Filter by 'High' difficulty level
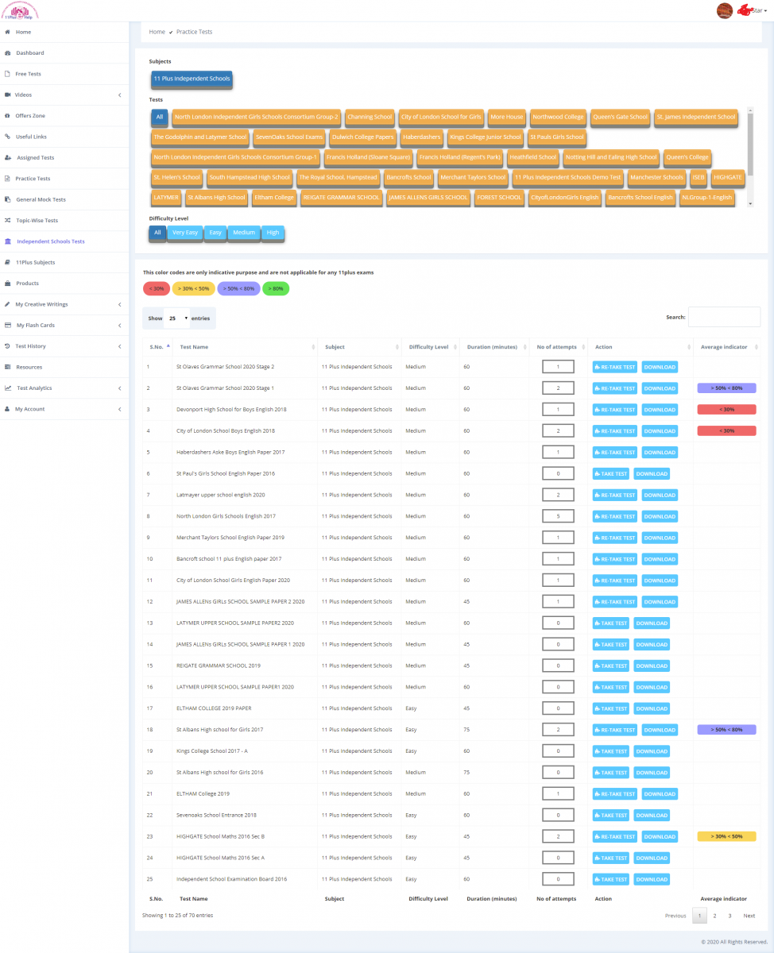This screenshot has width=774, height=953. [273, 233]
